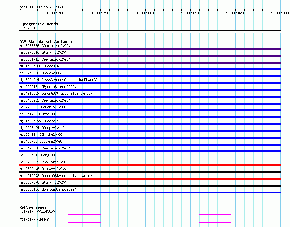Click the blue bar under nsv524660
This screenshot has height=227, width=290.
[150, 138]
